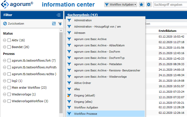Click funnel icon beside Alles
The height and width of the screenshot is (117, 187).
pos(69,89)
